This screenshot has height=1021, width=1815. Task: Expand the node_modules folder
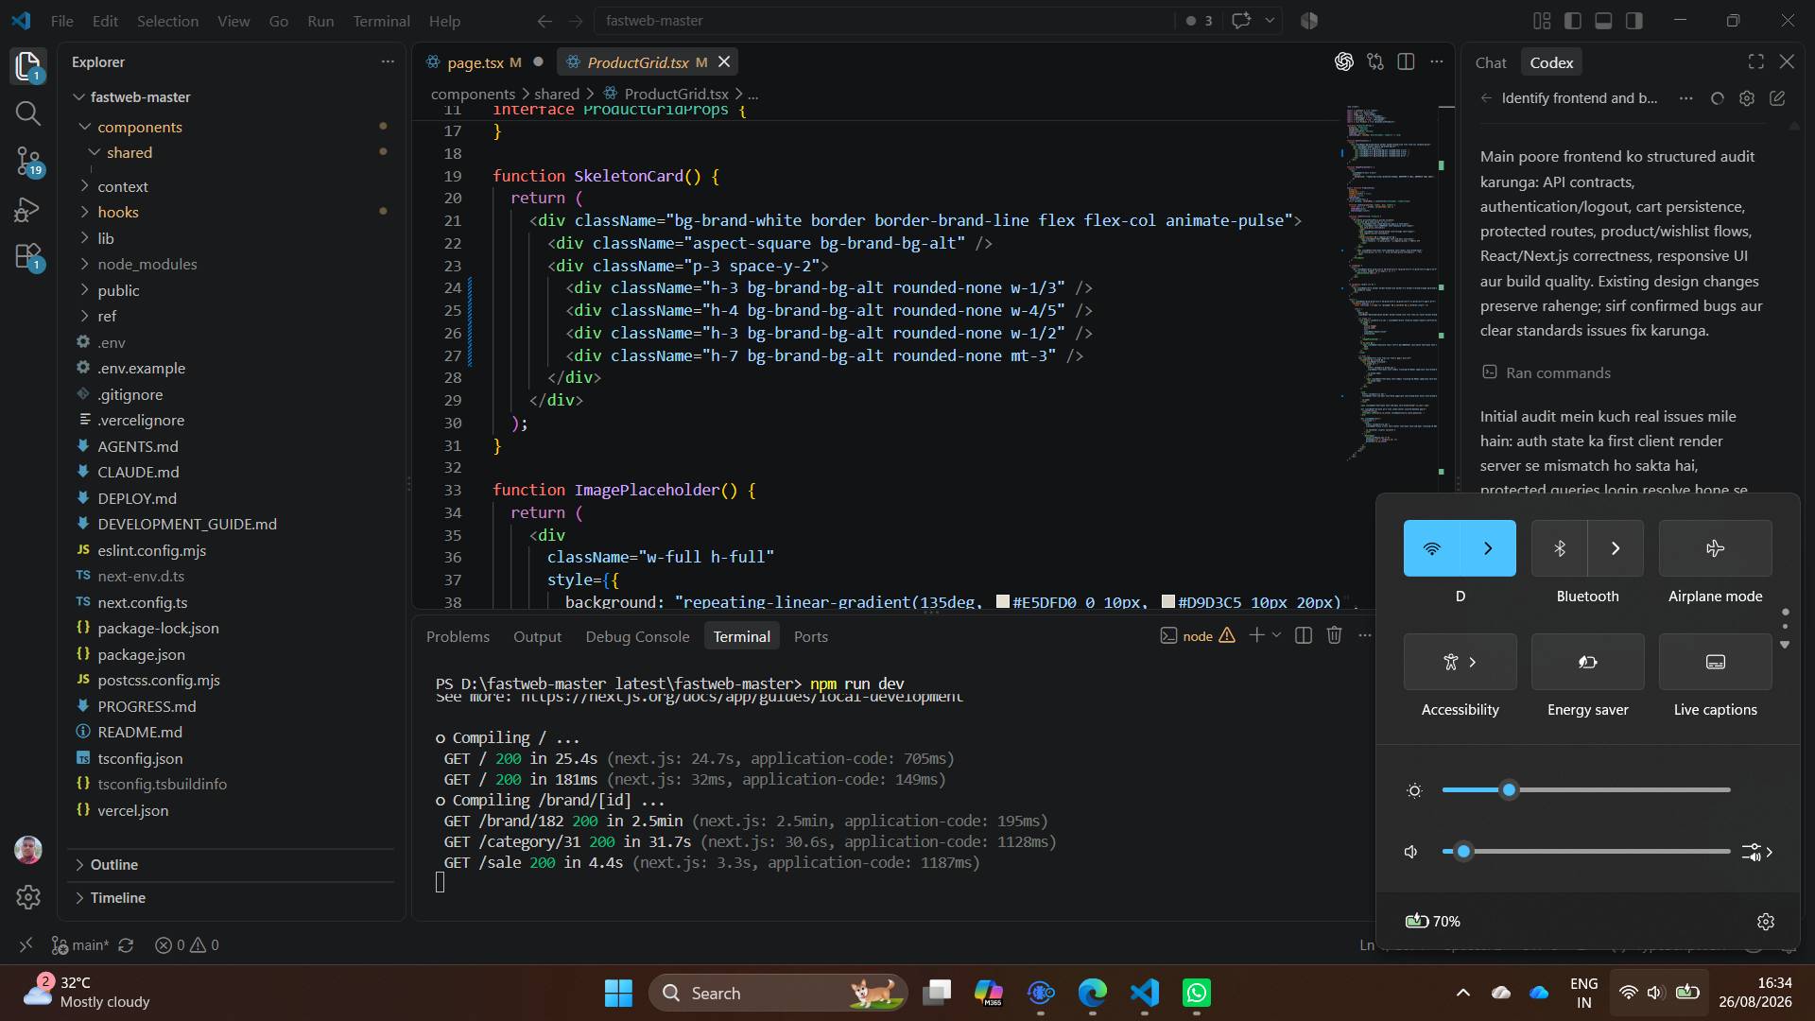(x=147, y=265)
